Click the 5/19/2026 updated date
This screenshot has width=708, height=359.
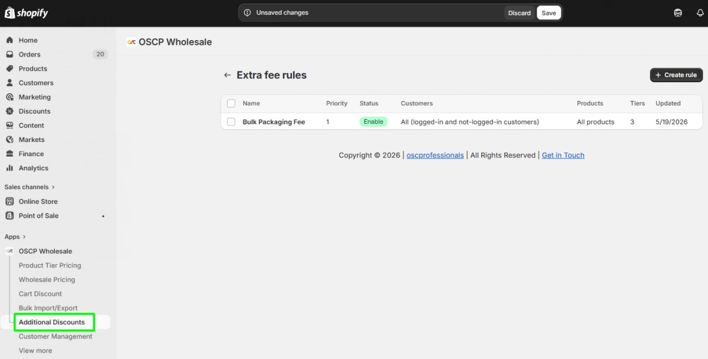(671, 122)
